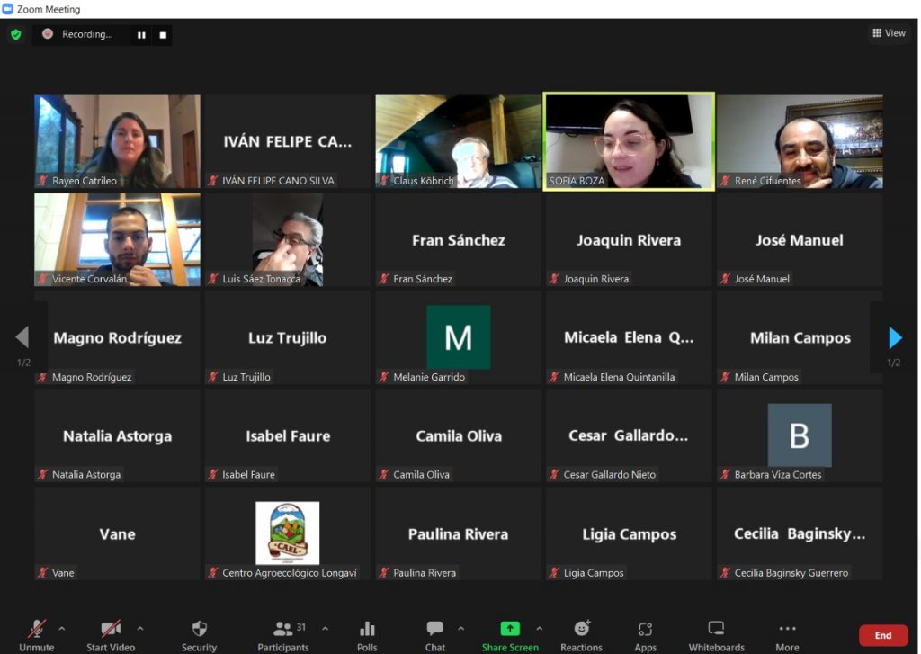This screenshot has width=921, height=654.
Task: Open the More options menu
Action: (x=787, y=633)
